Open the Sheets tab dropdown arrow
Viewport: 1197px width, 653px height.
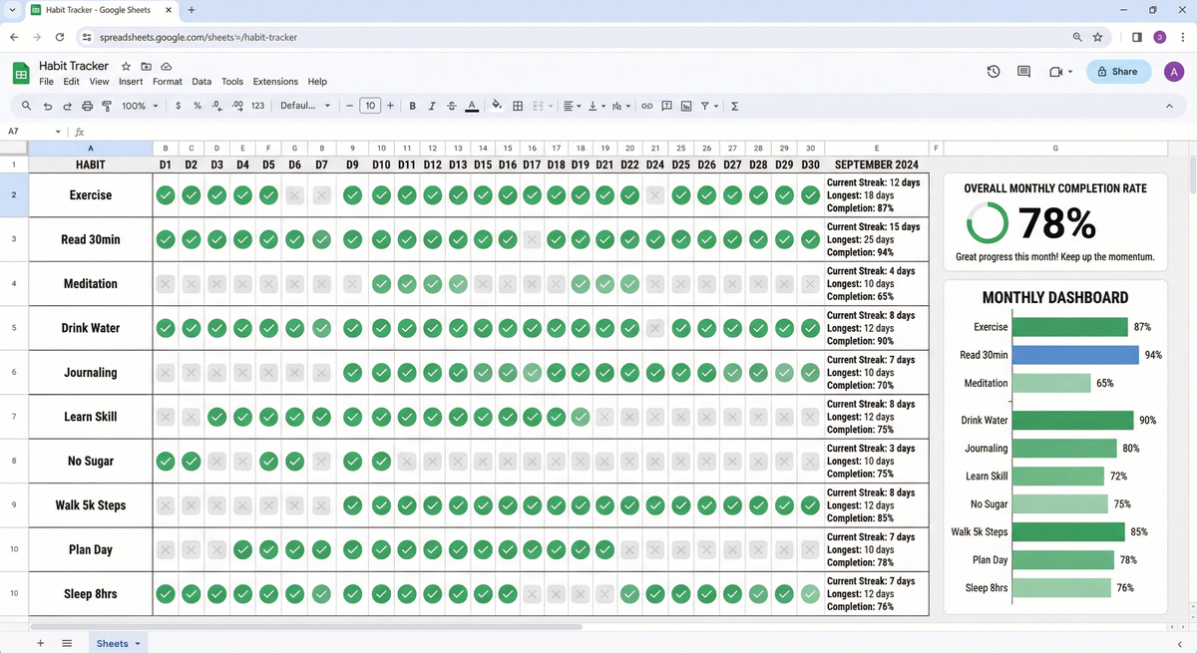tap(137, 644)
